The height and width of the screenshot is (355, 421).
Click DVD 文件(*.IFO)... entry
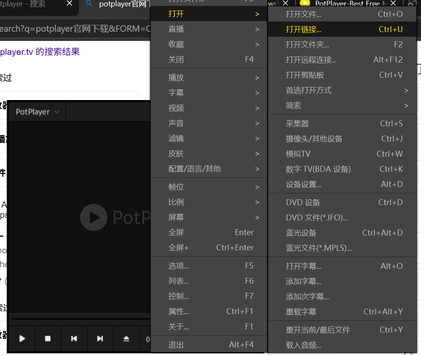click(x=342, y=218)
